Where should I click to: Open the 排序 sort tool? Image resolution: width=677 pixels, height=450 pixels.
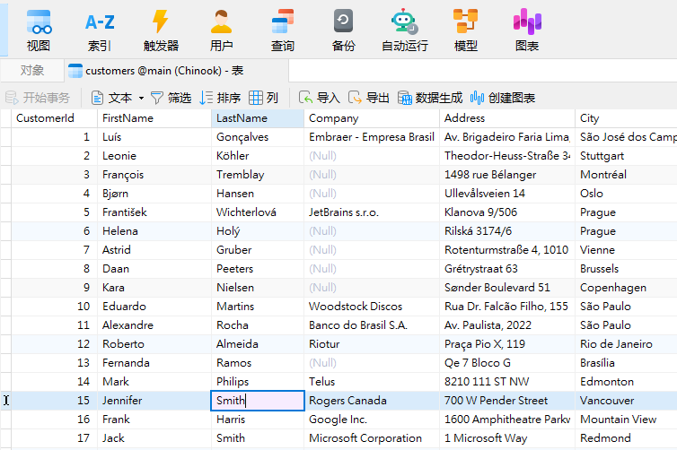[x=220, y=98]
